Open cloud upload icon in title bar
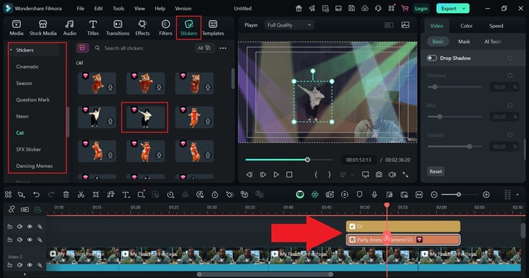This screenshot has width=529, height=278. click(365, 9)
